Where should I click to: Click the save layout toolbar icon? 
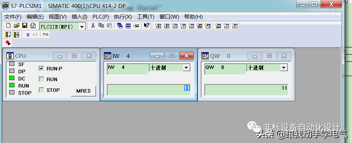pos(33,25)
